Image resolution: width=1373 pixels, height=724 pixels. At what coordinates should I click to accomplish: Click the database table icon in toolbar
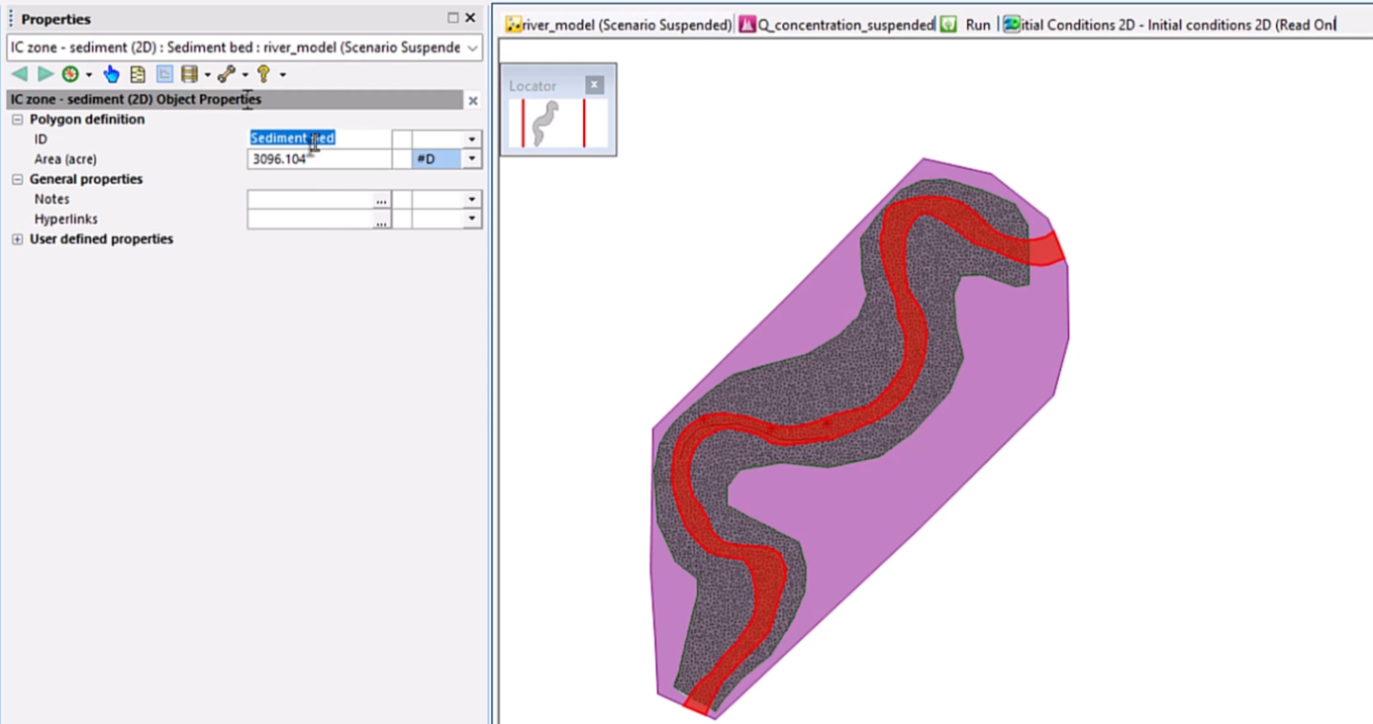[x=190, y=73]
